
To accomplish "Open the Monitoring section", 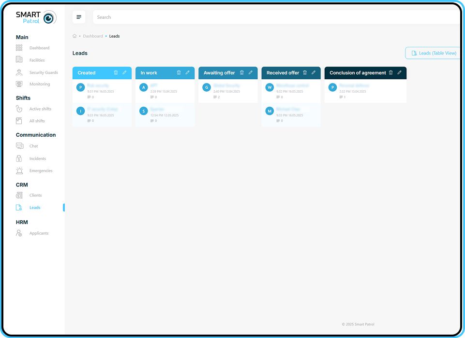I will 39,84.
